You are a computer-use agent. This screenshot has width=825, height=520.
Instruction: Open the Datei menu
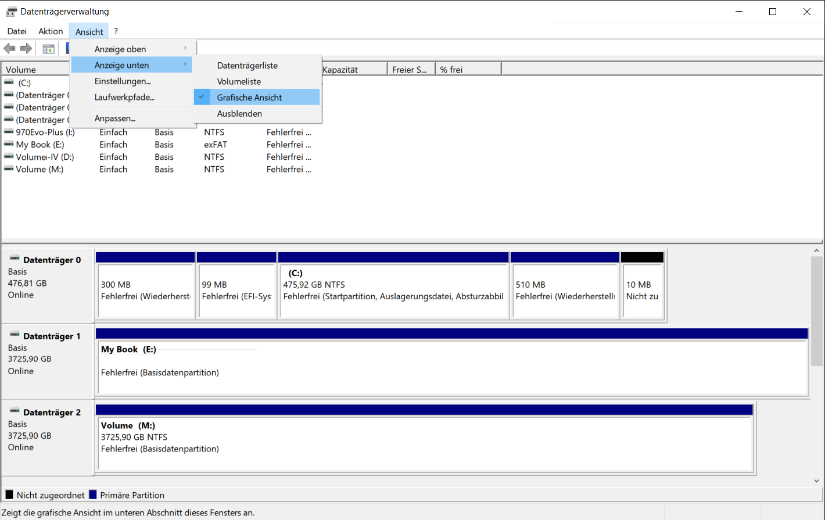[x=17, y=31]
